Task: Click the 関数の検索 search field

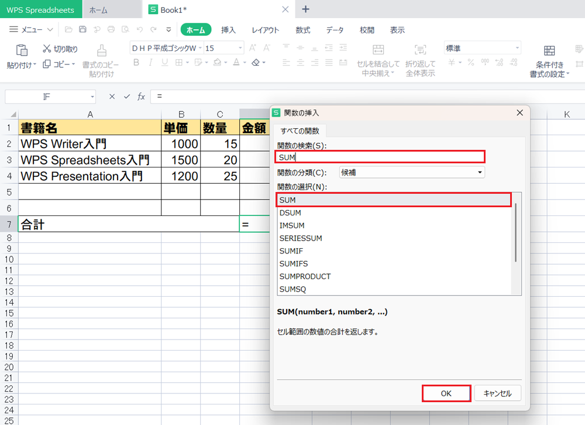Action: (380, 157)
